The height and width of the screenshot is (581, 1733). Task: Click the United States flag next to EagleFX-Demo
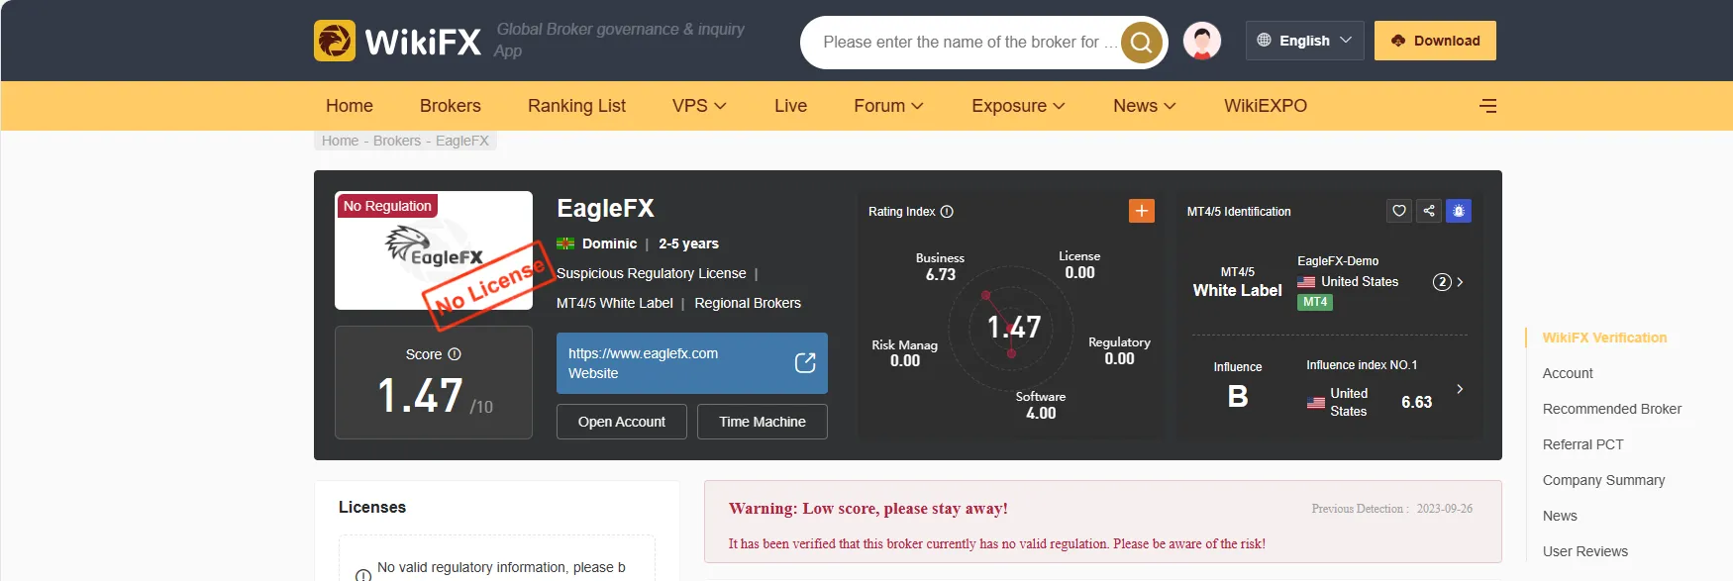point(1306,282)
